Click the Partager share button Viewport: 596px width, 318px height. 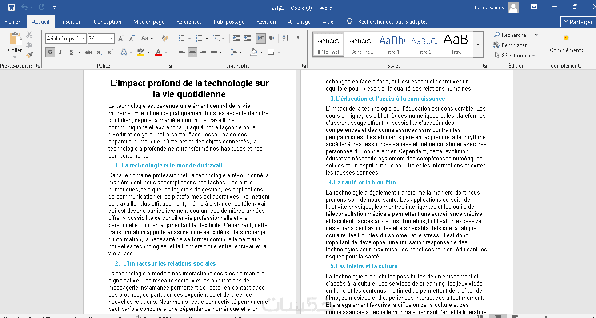coord(577,22)
